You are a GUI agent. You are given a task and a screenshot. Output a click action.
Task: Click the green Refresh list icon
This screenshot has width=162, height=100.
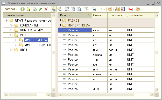click(103, 9)
